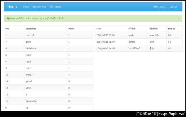Open the ทายผล menu item
This screenshot has width=186, height=117.
click(26, 7)
